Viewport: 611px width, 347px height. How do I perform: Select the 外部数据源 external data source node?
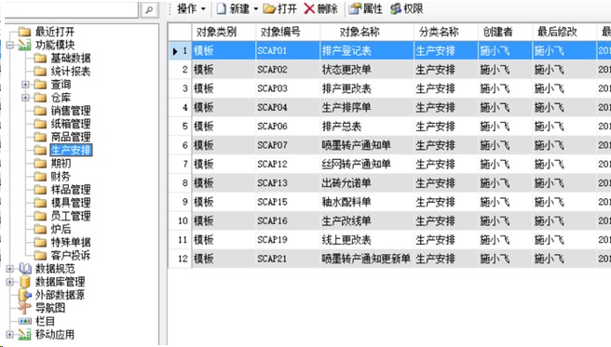[60, 295]
